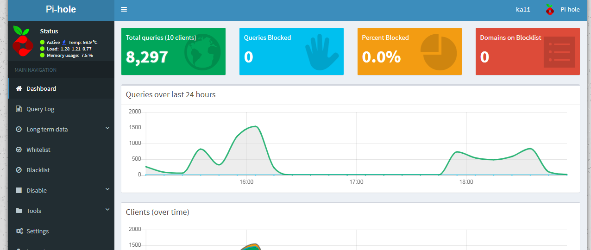Click the 17:00 axis label
Viewport: 591px width, 250px height.
356,182
